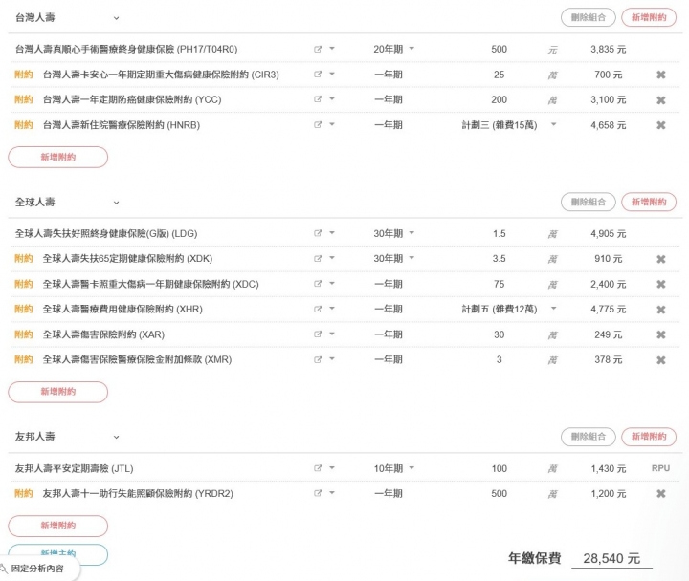Remove the XAR rider with X

661,334
